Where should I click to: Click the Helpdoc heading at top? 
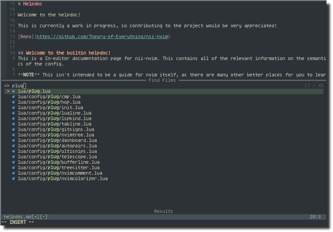pyautogui.click(x=33, y=4)
